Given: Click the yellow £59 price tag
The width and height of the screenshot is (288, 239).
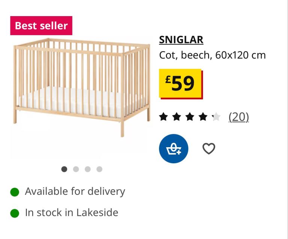Looking at the screenshot, I should point(180,83).
